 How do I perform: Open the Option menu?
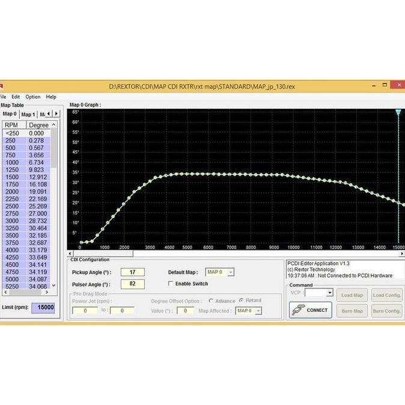click(33, 97)
